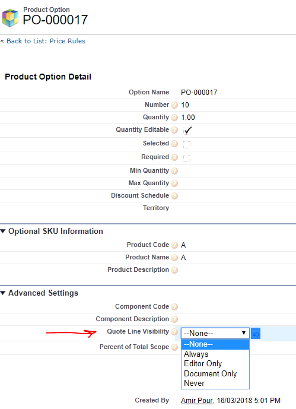
Task: Check the Required checkbox
Action: (x=187, y=158)
